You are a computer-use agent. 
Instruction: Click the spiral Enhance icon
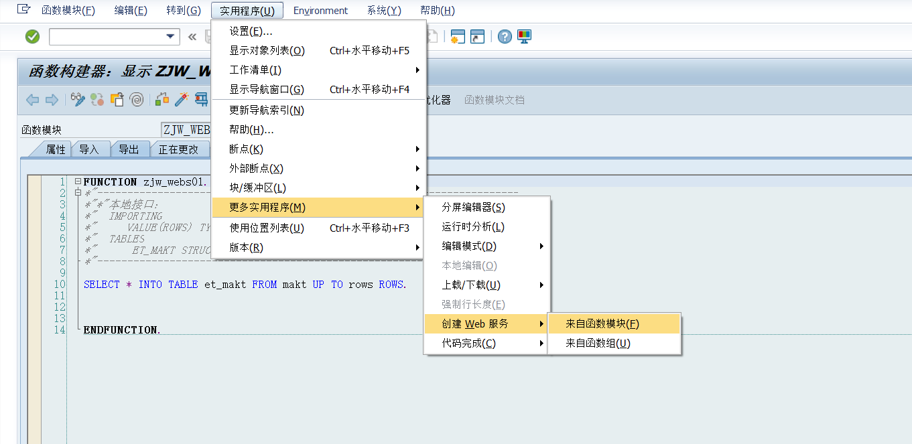click(136, 100)
